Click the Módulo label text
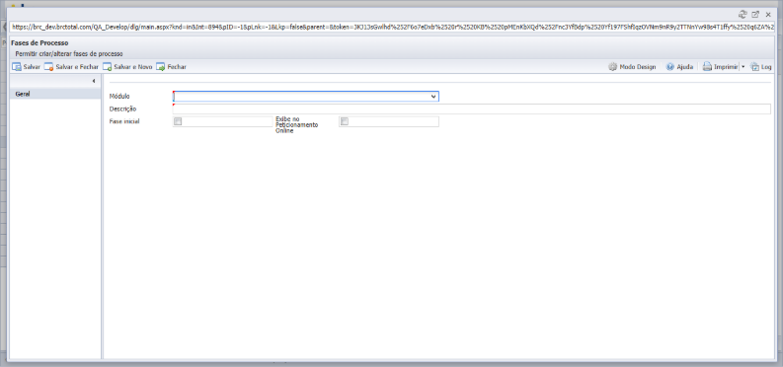The height and width of the screenshot is (367, 783). pos(119,97)
